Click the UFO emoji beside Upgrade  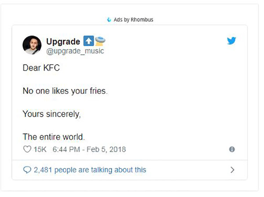pyautogui.click(x=100, y=41)
